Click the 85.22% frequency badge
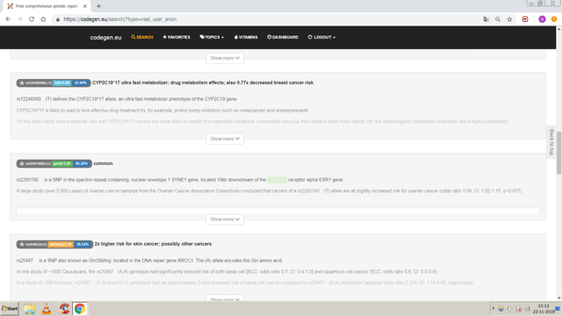Viewport: 562px width, 316px height. coord(82,164)
